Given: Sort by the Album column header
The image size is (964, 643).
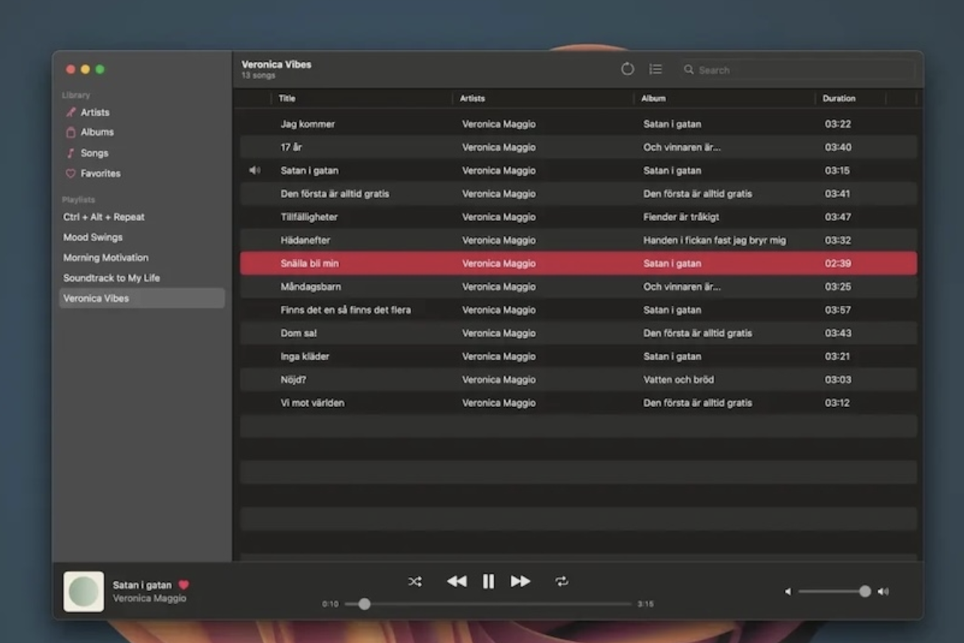Looking at the screenshot, I should [x=653, y=98].
